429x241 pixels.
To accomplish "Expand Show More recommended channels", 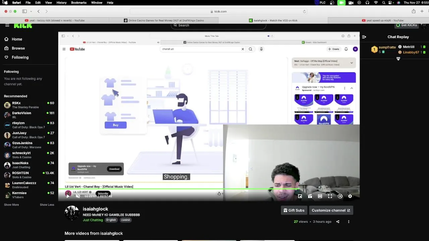I will pos(11,205).
